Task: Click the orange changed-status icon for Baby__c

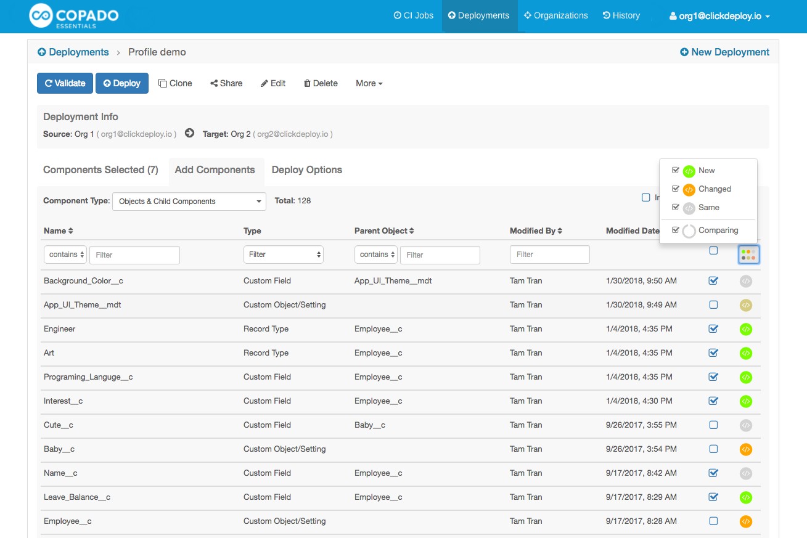Action: click(x=745, y=449)
